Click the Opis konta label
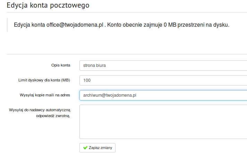This screenshot has height=158, width=247. tap(61, 65)
